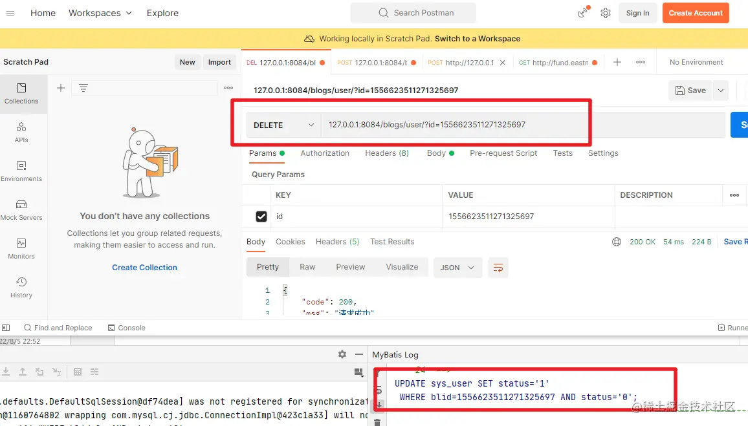Open the Monitors sidebar section

[x=21, y=249]
